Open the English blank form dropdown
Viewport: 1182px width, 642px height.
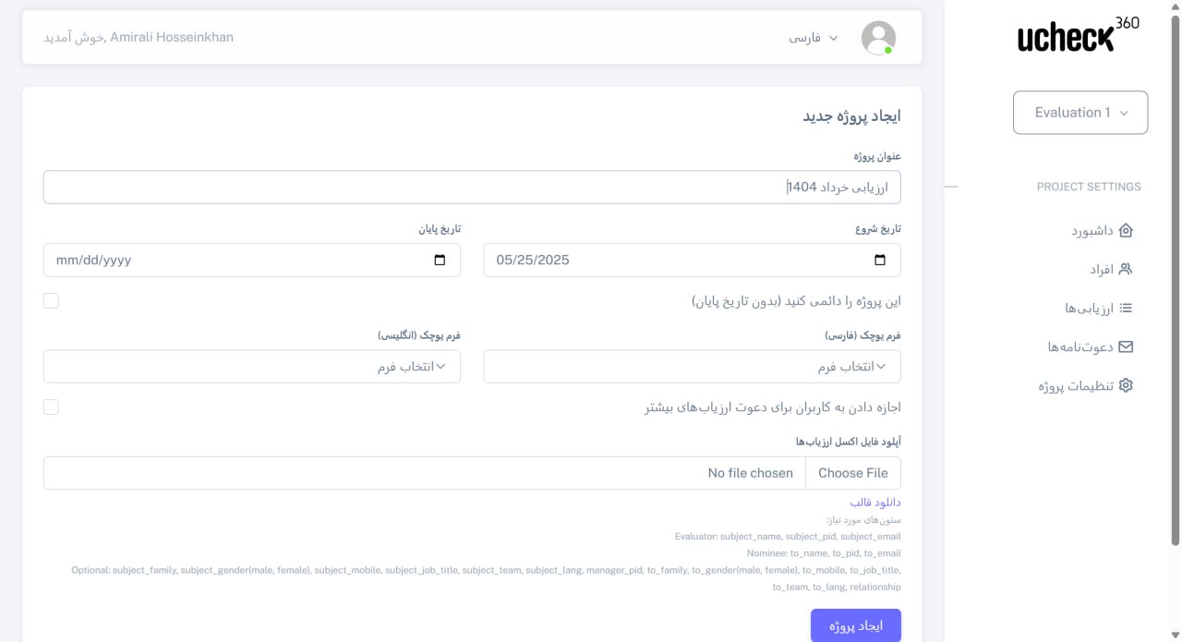[x=251, y=367]
